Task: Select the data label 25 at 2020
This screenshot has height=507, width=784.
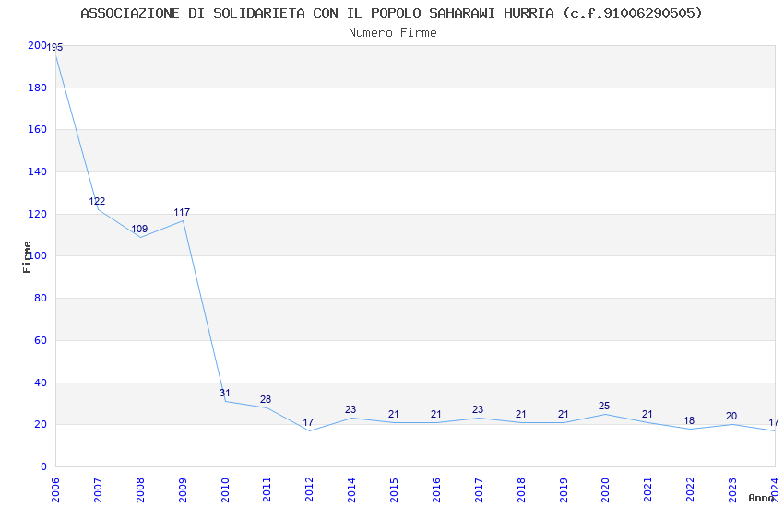Action: [604, 407]
